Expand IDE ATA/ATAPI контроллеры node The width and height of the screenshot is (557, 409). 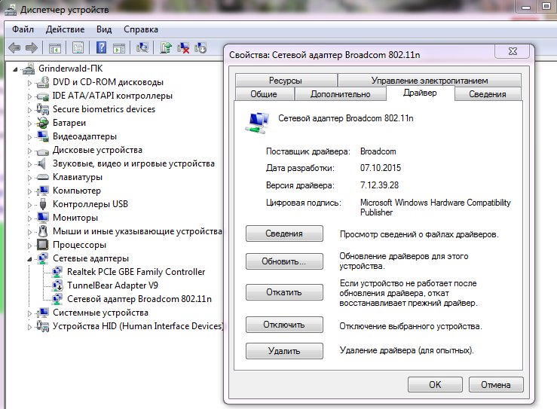point(30,96)
